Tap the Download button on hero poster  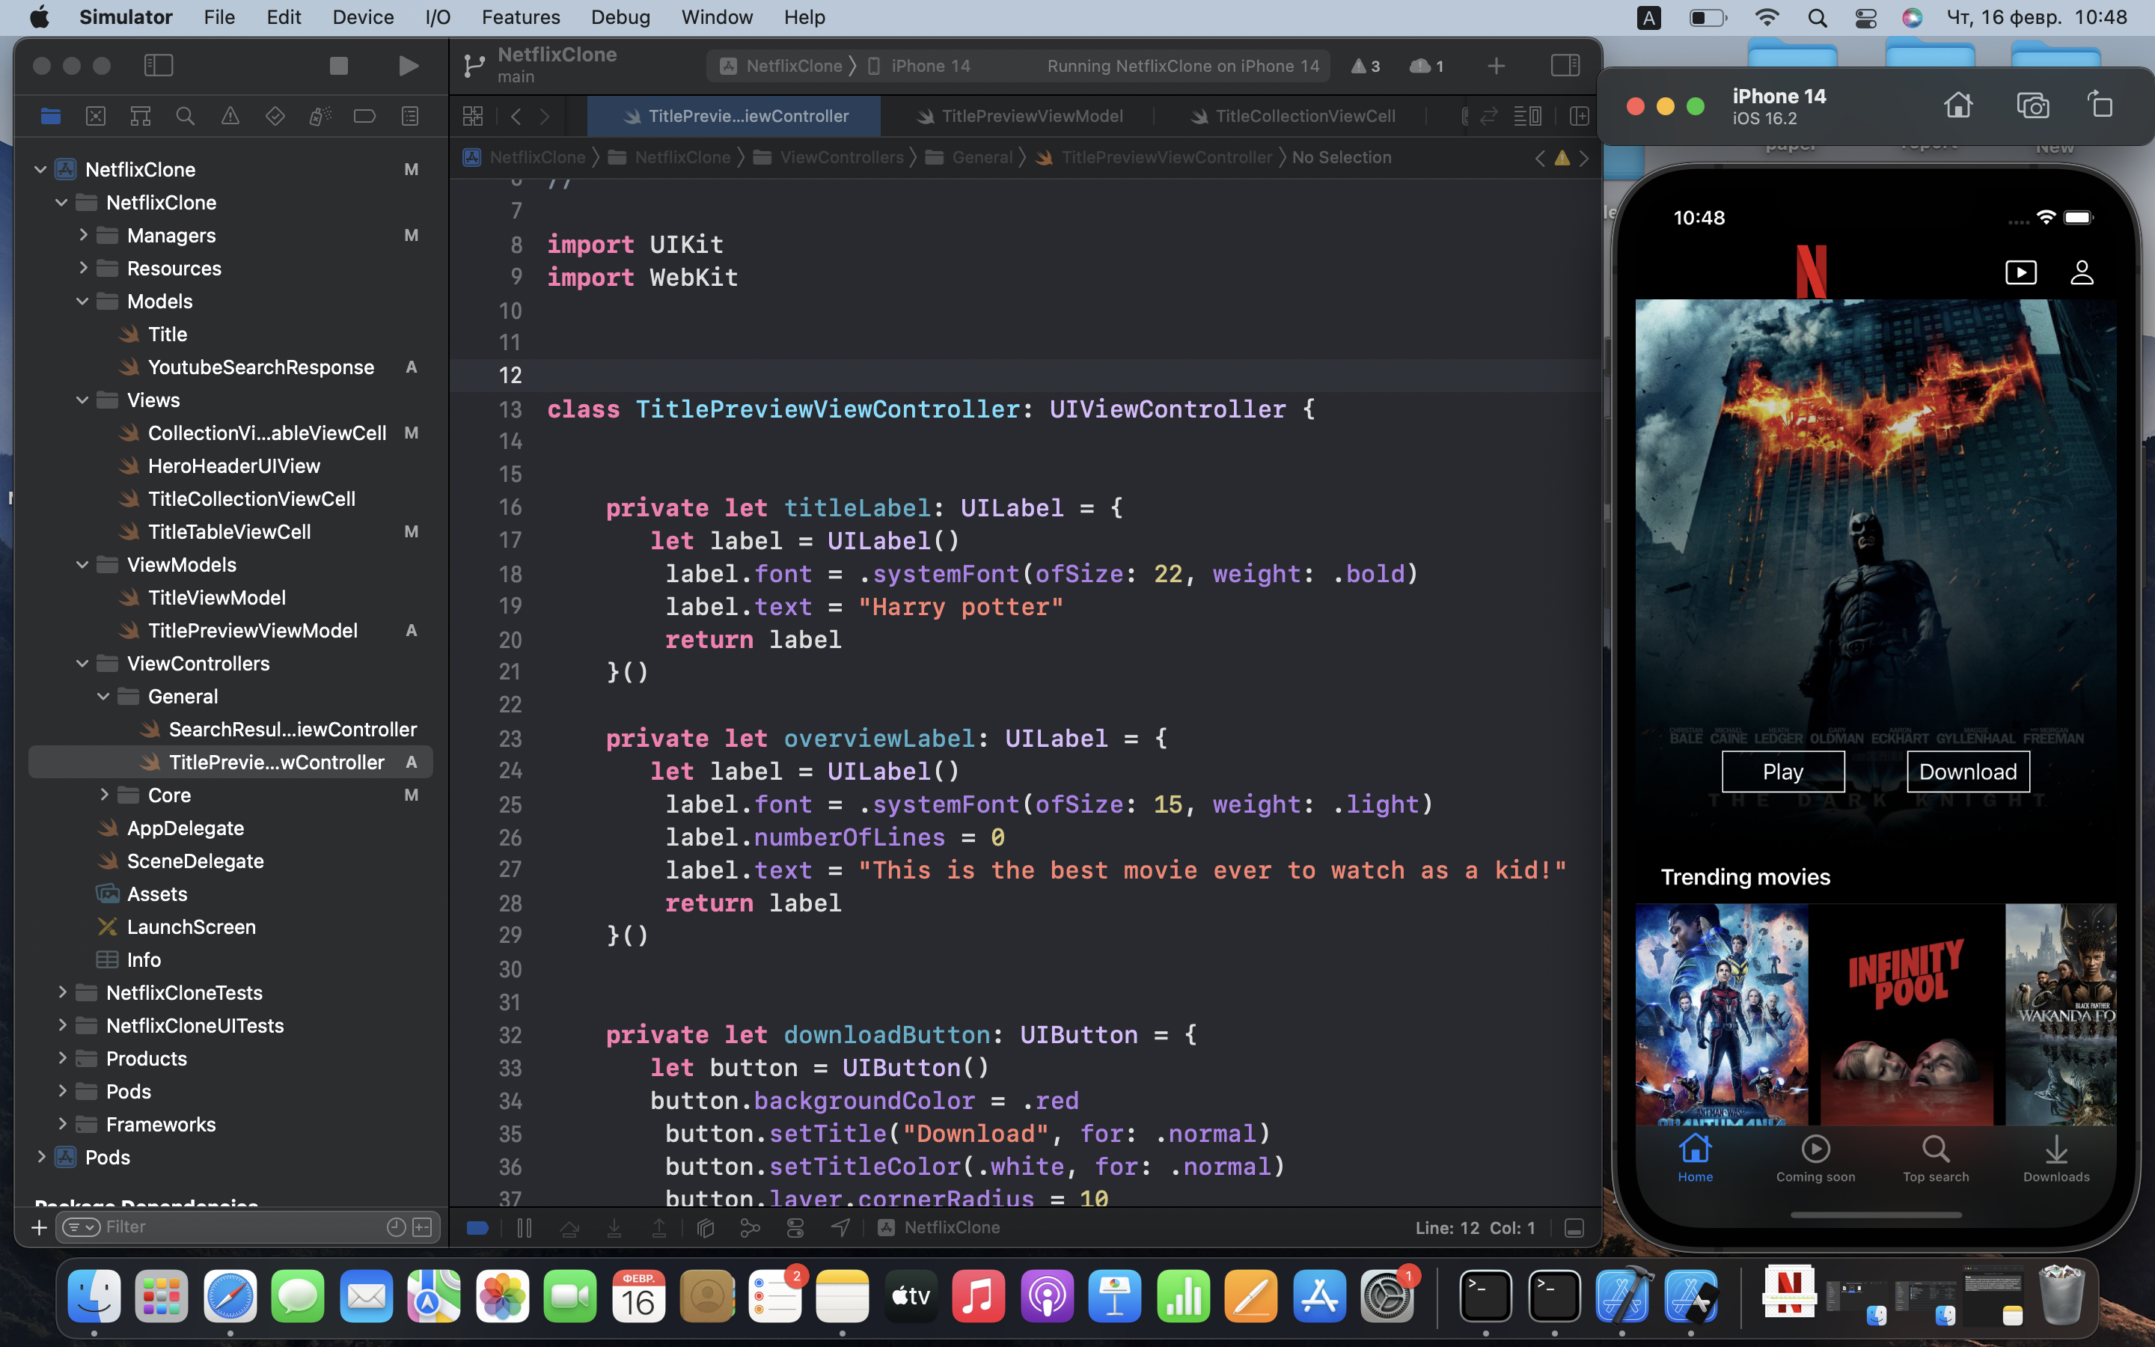pyautogui.click(x=1968, y=772)
